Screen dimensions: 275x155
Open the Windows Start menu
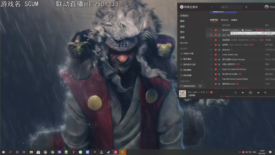pyautogui.click(x=3, y=152)
